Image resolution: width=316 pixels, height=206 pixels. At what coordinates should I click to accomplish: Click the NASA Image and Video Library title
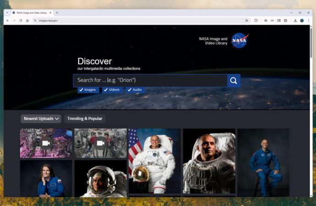click(213, 41)
